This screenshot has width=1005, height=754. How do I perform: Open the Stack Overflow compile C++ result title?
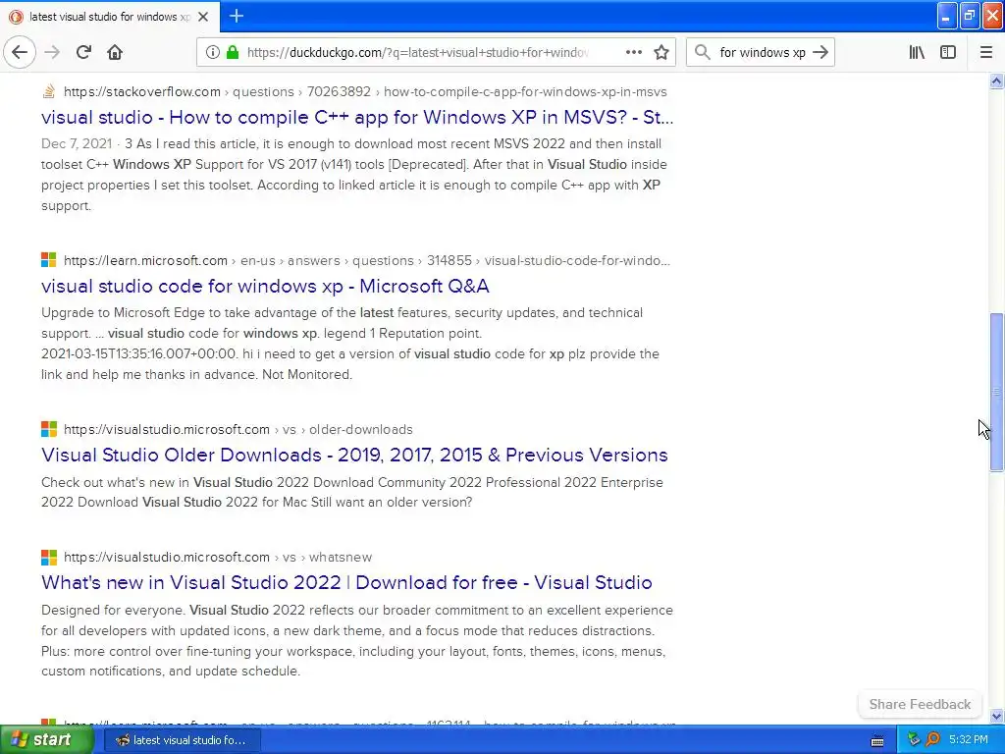(357, 118)
